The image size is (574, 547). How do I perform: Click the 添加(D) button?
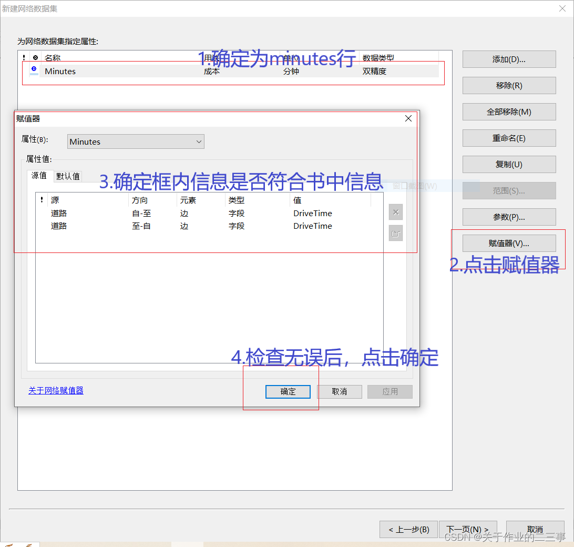[508, 59]
